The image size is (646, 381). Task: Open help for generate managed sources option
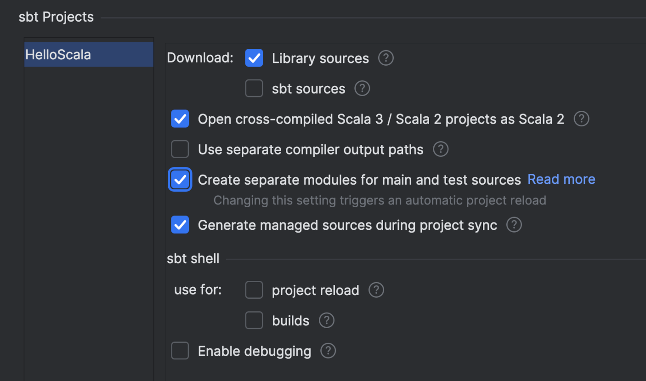point(514,225)
